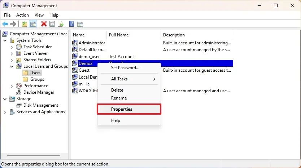
Task: Click the red Delete toolbar icon
Action: (x=44, y=24)
